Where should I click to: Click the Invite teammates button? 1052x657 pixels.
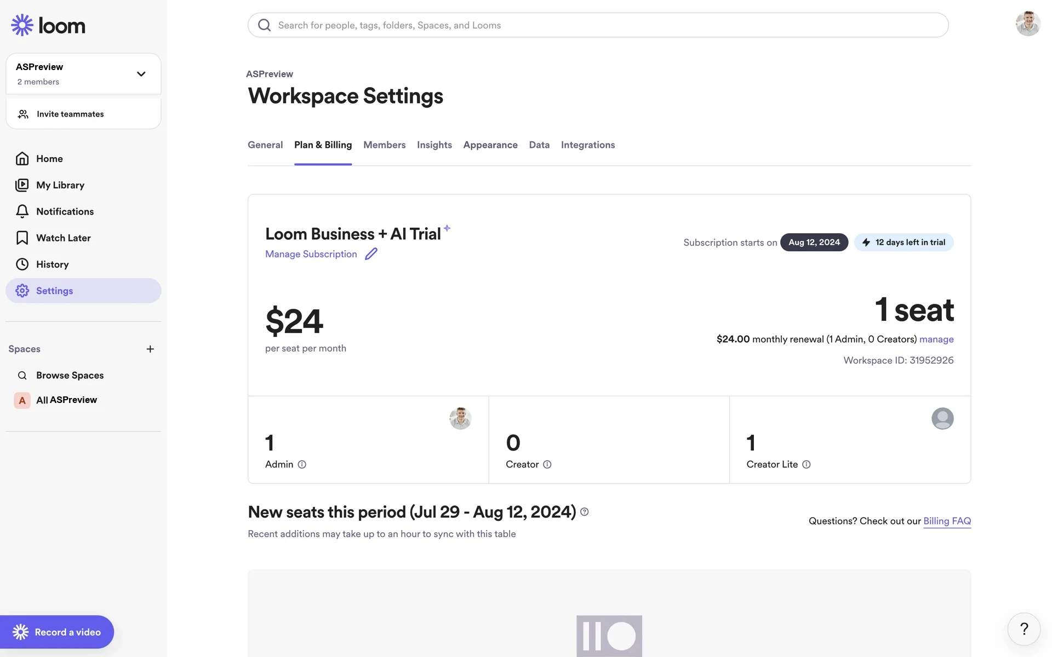point(83,114)
